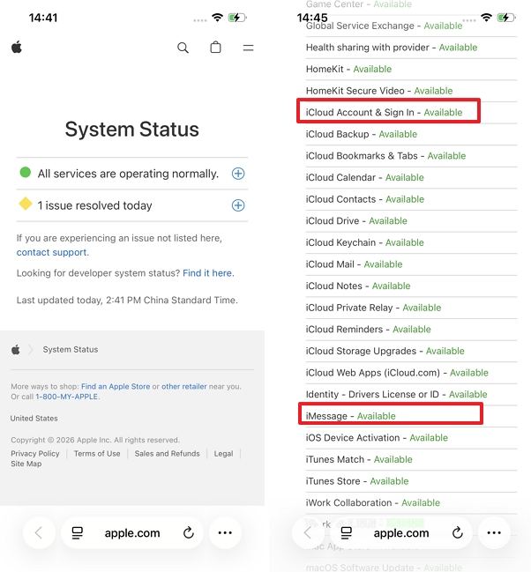Image resolution: width=531 pixels, height=572 pixels.
Task: Select 'iOS Device Activation' row
Action: pyautogui.click(x=412, y=438)
